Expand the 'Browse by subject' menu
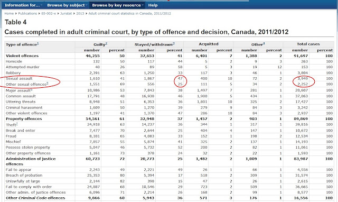 click(67, 5)
